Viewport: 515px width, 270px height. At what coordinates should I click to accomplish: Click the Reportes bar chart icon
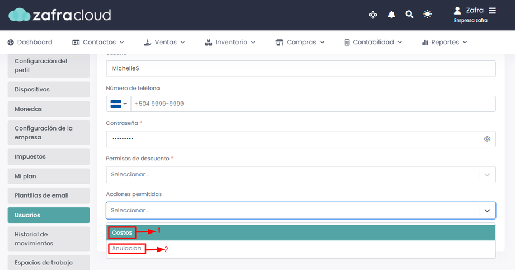point(425,43)
